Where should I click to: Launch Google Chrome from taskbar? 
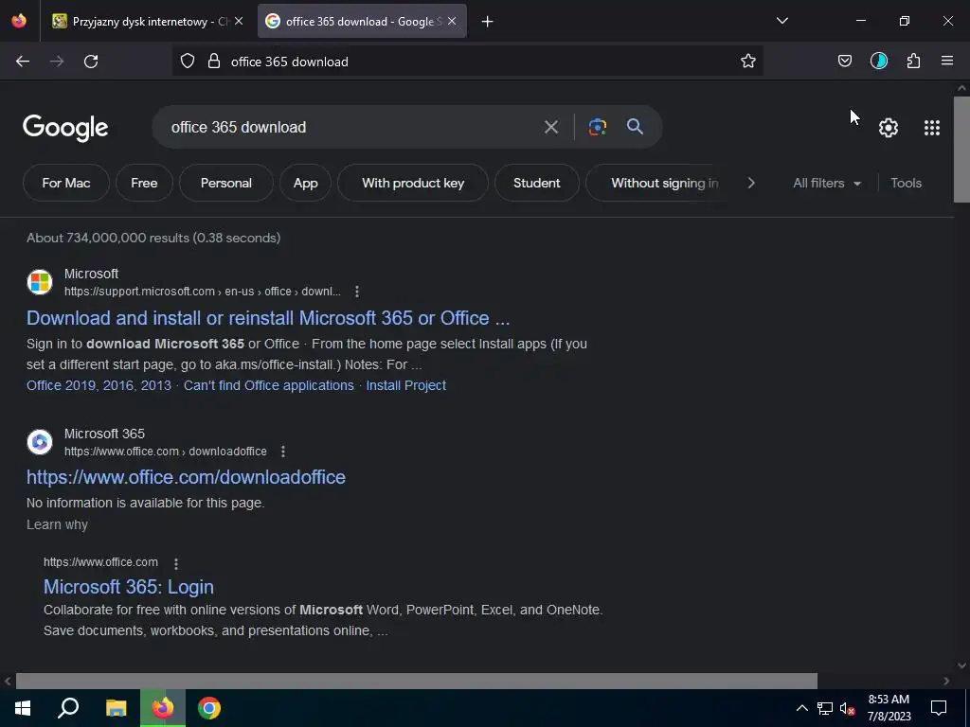coord(209,708)
